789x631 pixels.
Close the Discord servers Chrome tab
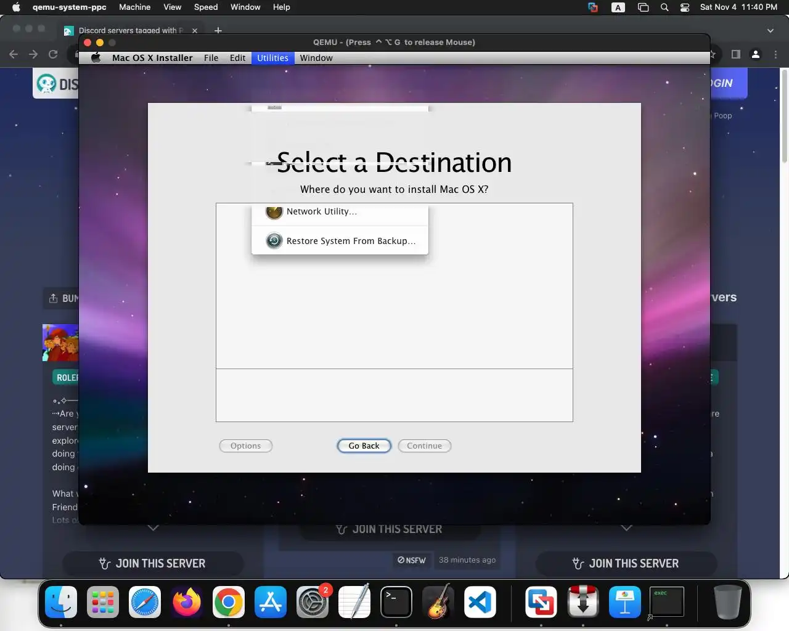[x=195, y=30]
